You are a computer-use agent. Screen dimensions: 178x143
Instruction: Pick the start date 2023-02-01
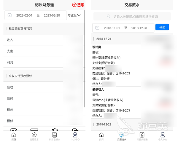24,15
